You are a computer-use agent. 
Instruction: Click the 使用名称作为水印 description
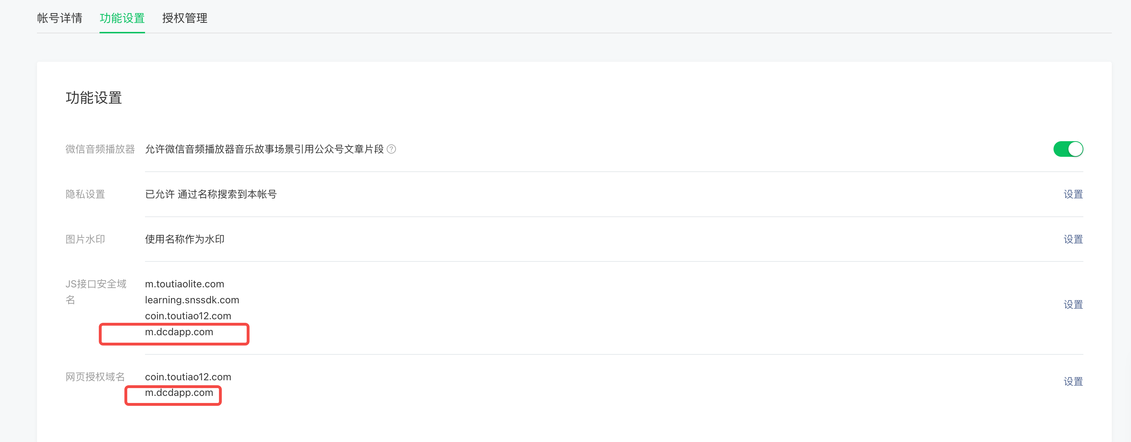(184, 239)
